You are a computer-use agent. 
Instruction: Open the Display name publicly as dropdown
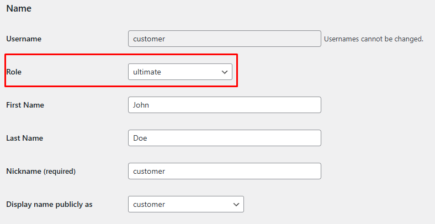[x=185, y=204]
